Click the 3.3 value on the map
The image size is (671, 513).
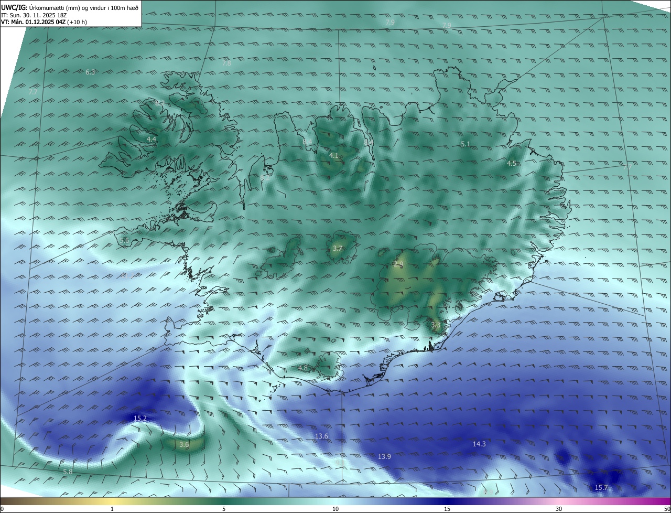(x=436, y=325)
